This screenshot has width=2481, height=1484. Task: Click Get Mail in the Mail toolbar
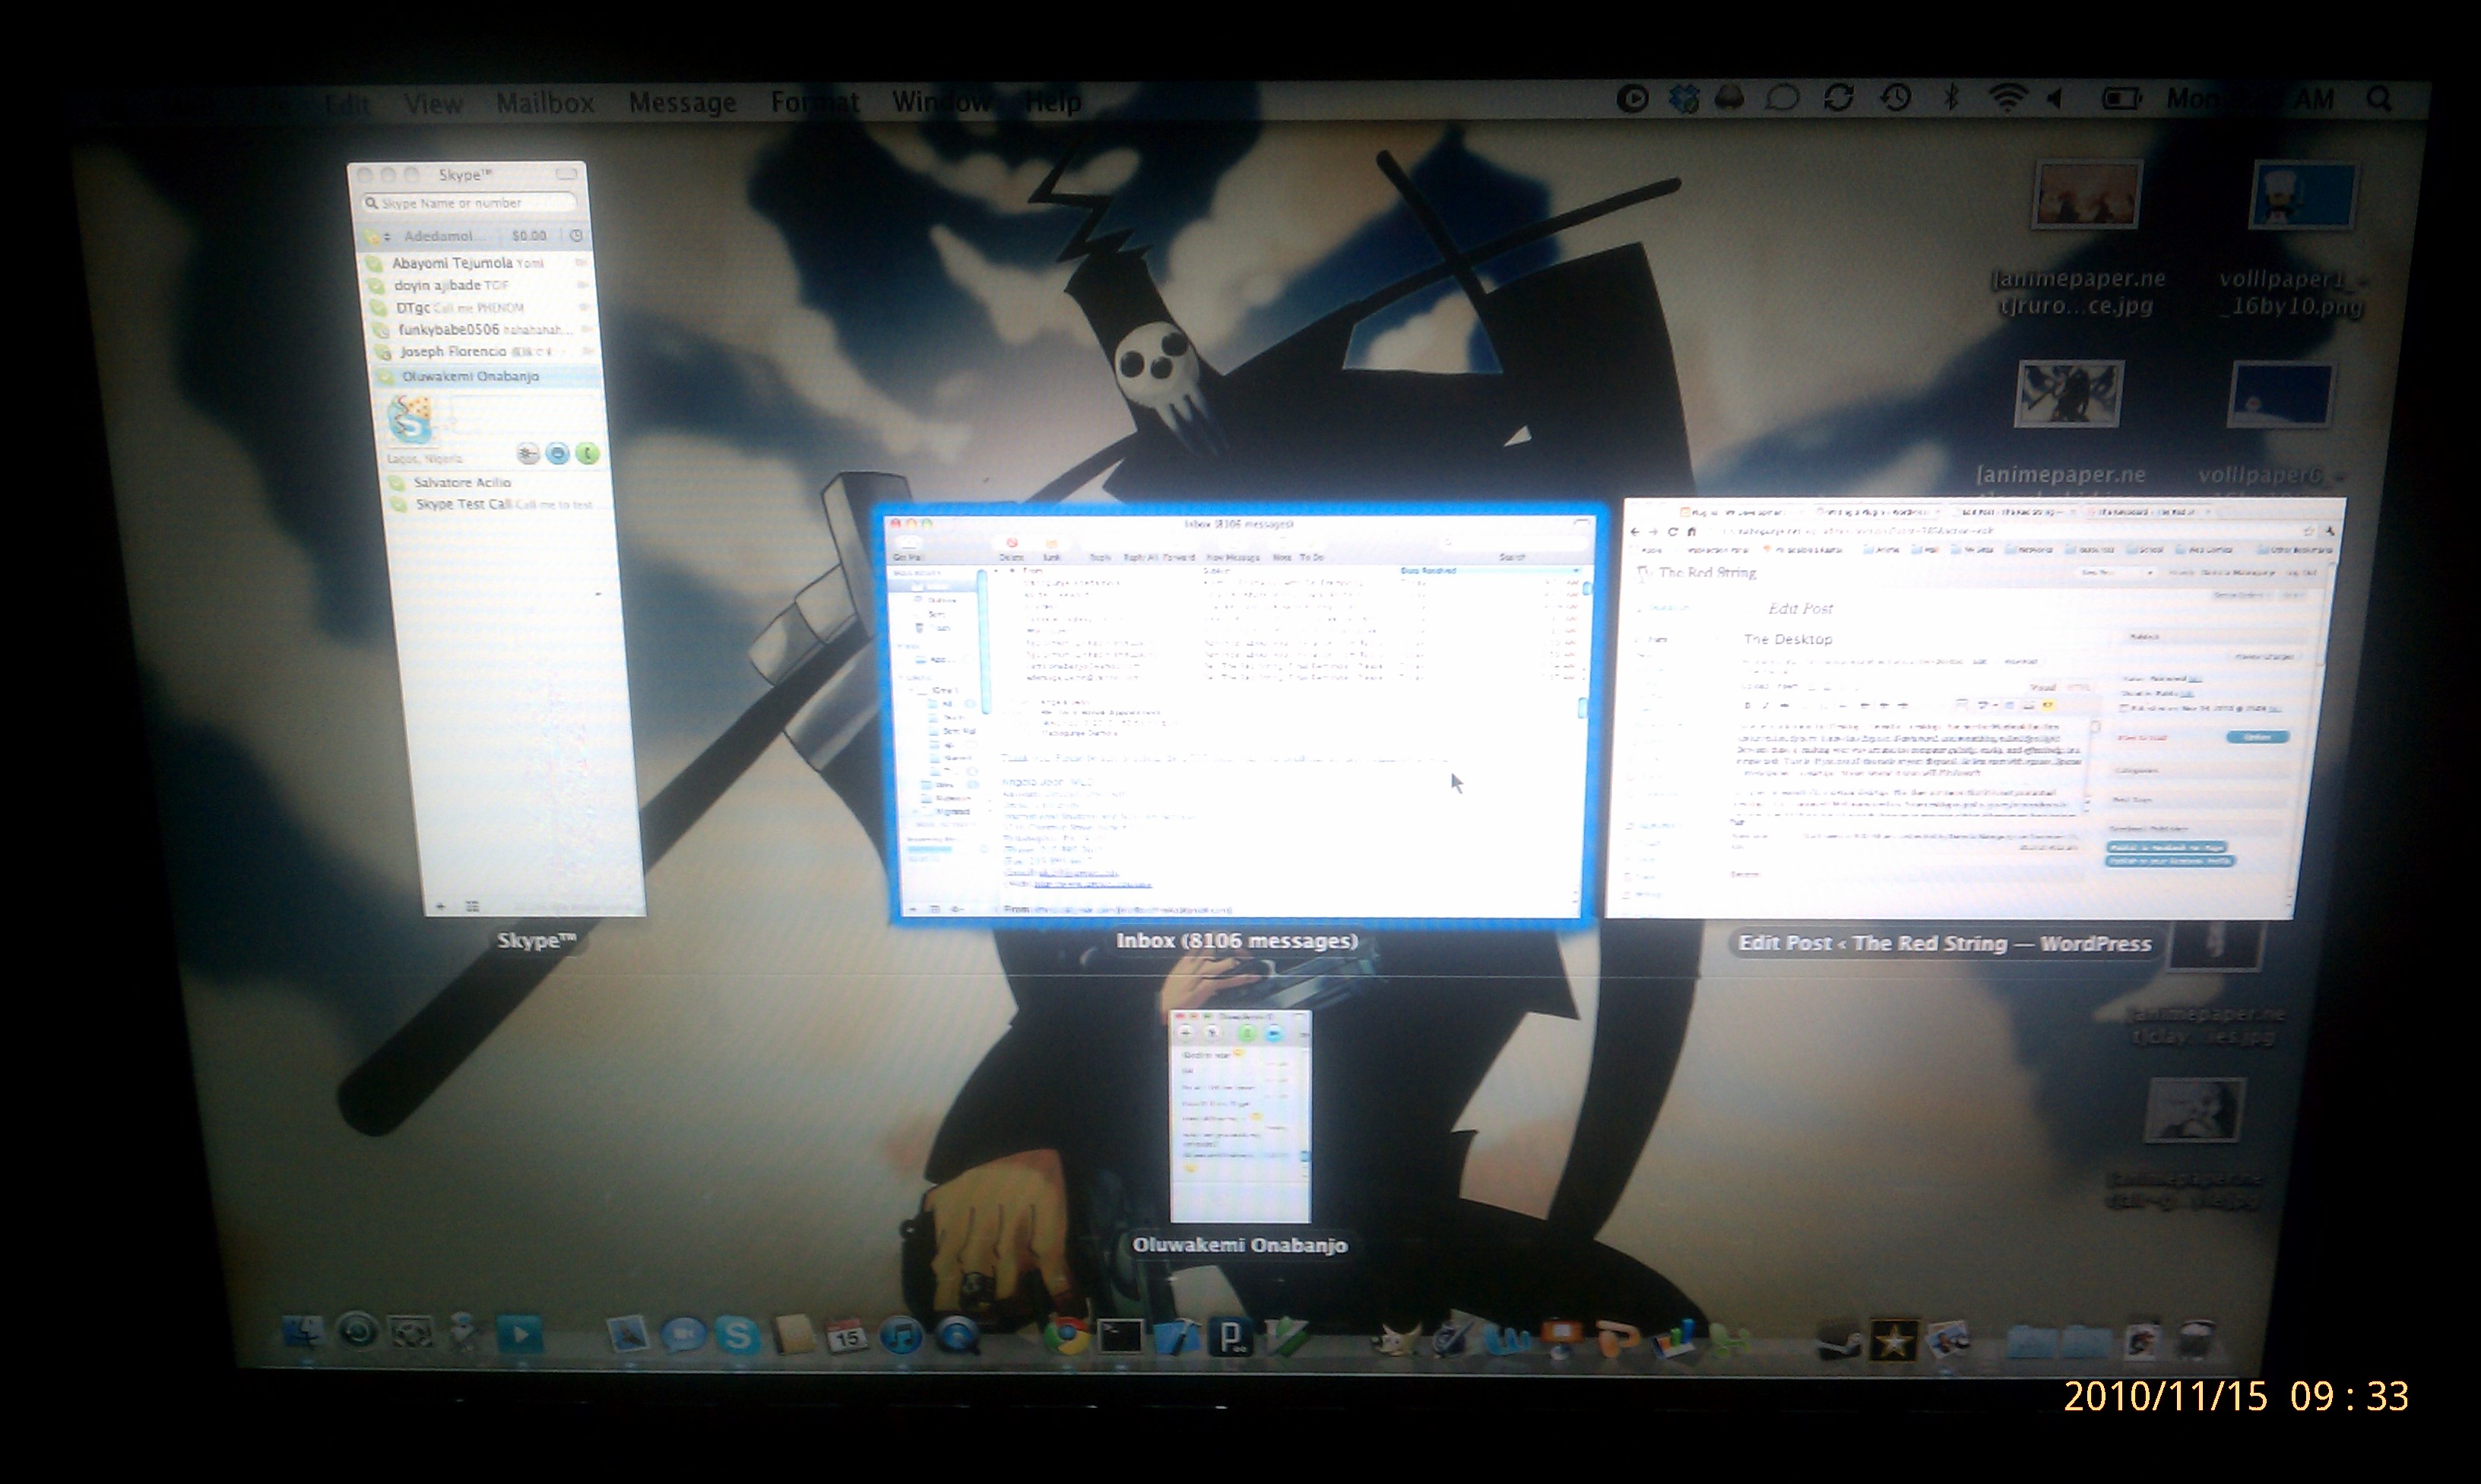point(908,549)
